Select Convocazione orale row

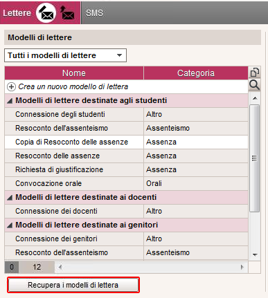[126, 183]
